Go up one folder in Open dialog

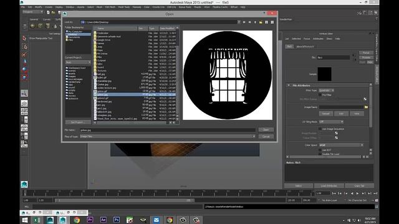point(255,22)
